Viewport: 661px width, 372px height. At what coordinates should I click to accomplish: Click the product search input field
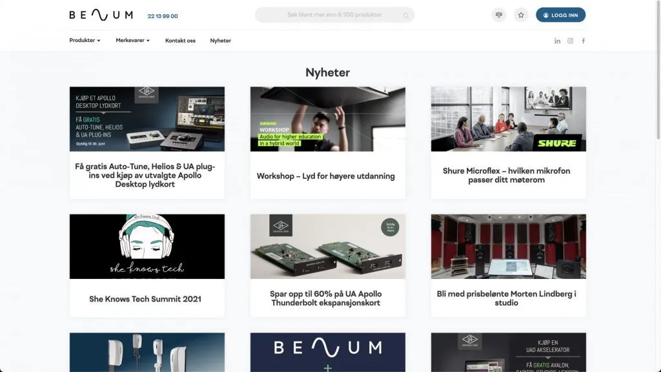click(x=329, y=15)
